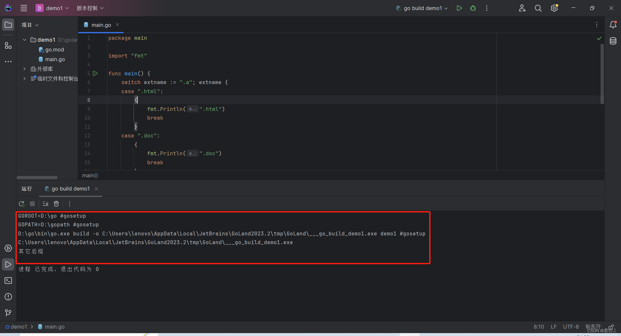Viewport: 621px width, 336px height.
Task: Open Git version control tool window icon
Action: tap(8, 313)
